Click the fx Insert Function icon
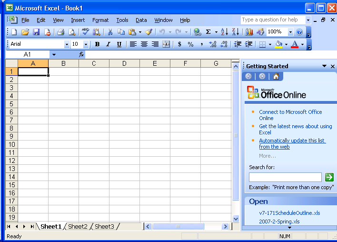Image resolution: width=337 pixels, height=242 pixels. [81, 55]
